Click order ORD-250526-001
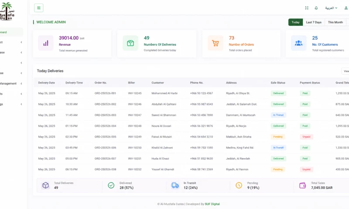Image resolution: width=349 pixels, height=209 pixels. pyautogui.click(x=105, y=93)
